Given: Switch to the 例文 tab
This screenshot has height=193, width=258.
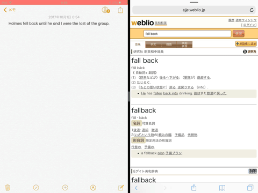Looking at the screenshot, I should 153,44.
